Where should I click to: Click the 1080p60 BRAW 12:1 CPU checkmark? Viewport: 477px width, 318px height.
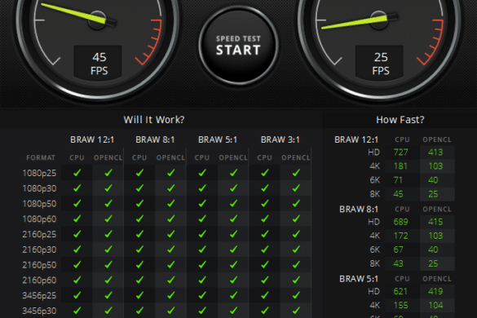tap(77, 219)
